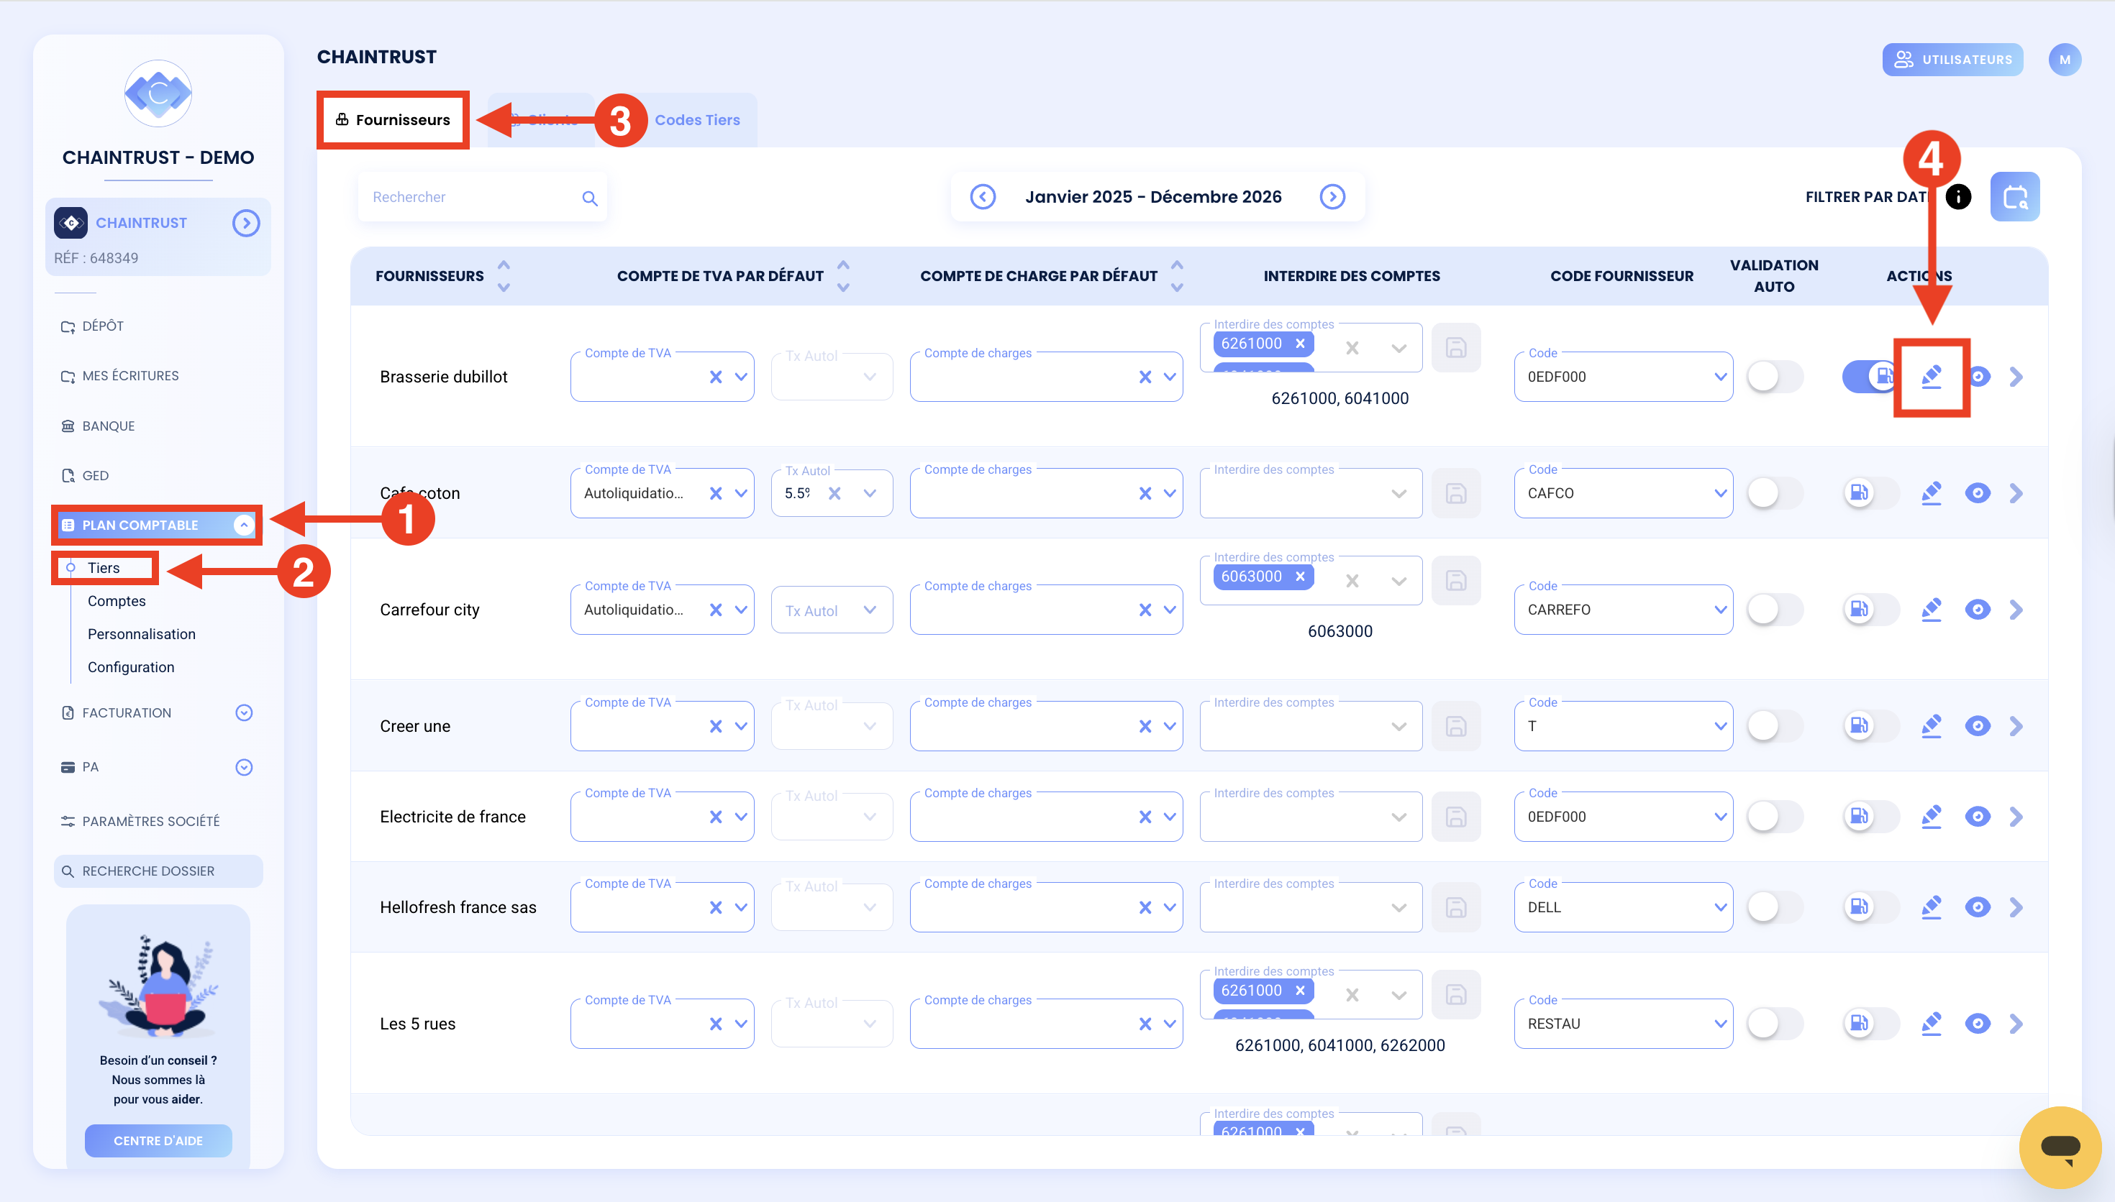The height and width of the screenshot is (1202, 2115).
Task: Open Compte de TVA dropdown for Brasserie dubillot
Action: (741, 377)
